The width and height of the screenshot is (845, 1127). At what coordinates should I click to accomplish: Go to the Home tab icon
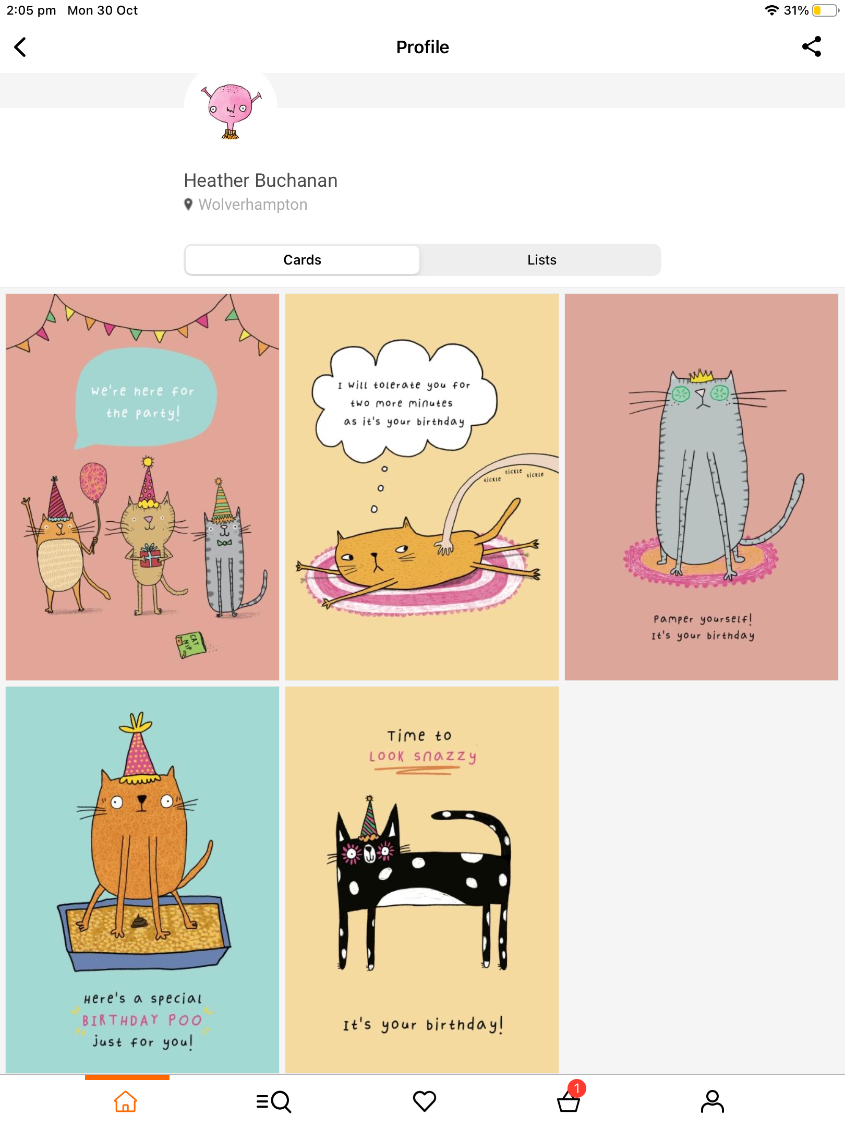point(126,1101)
